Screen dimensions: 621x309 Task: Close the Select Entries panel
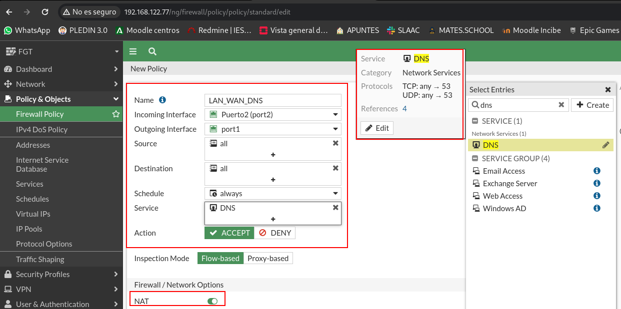[608, 90]
